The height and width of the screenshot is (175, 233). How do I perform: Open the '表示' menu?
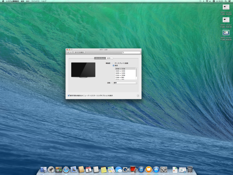click(28, 1)
